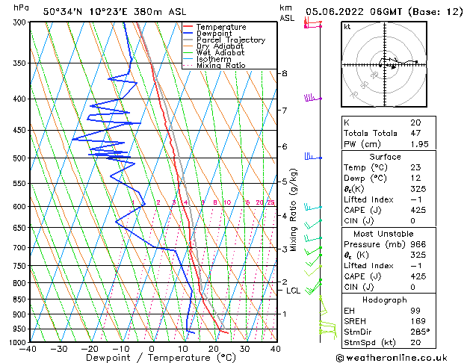Click the Pressure (mb) value 966
470x363 pixels.
point(418,244)
